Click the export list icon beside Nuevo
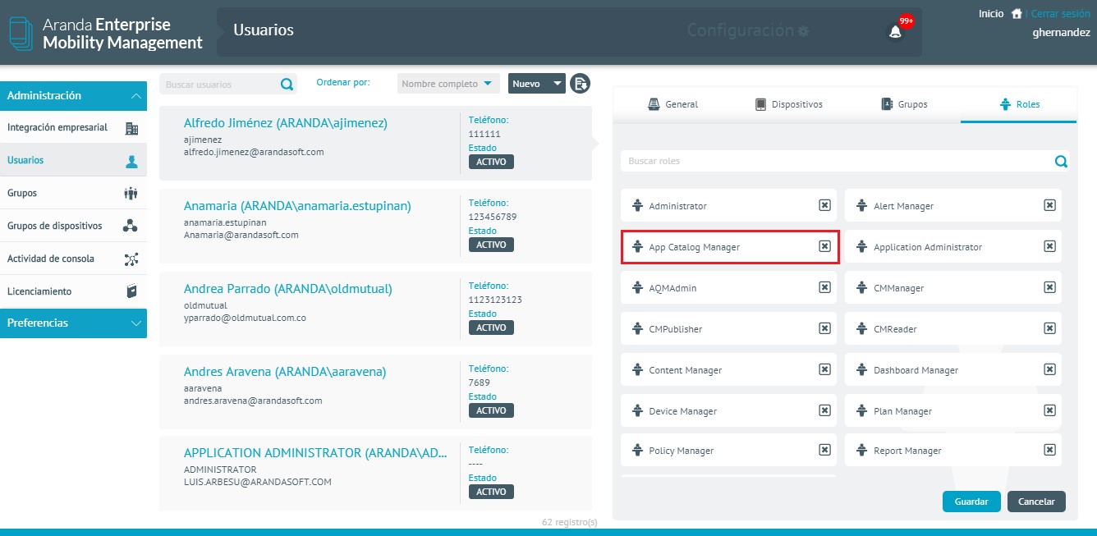The width and height of the screenshot is (1097, 536). (580, 84)
